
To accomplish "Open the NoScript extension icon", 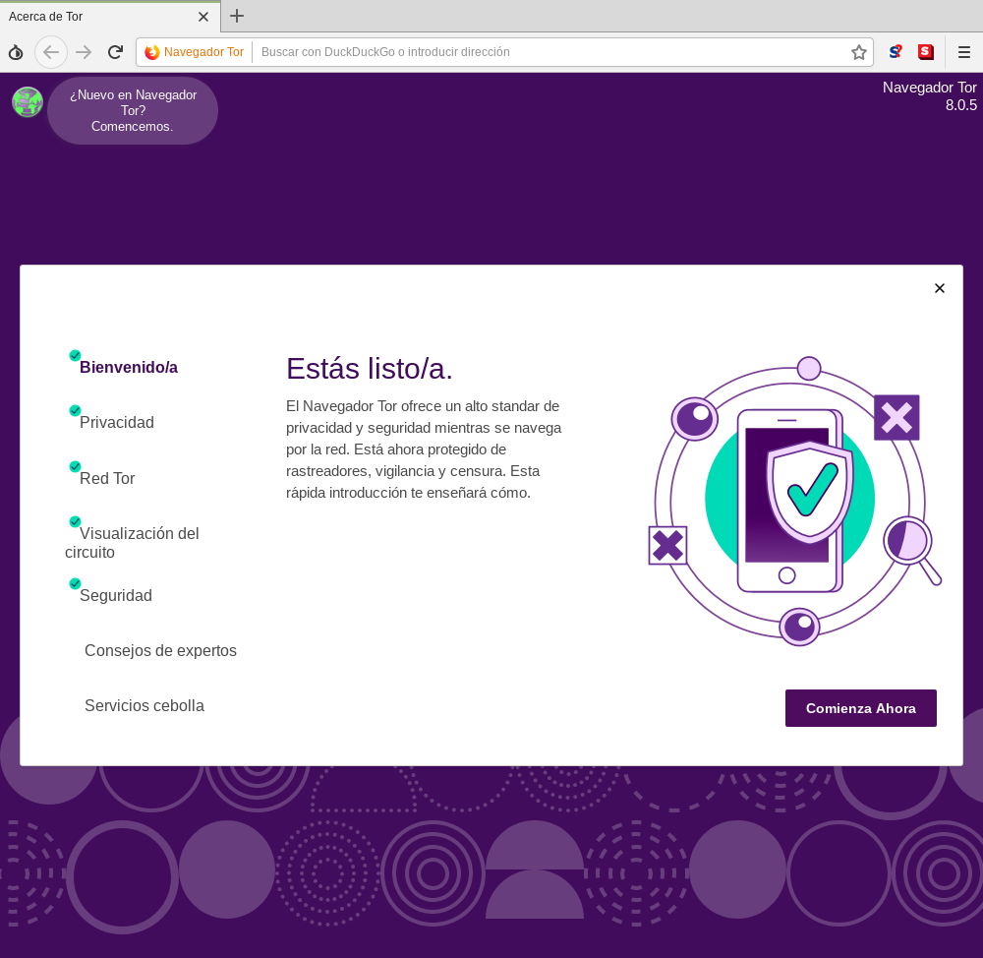I will click(896, 51).
